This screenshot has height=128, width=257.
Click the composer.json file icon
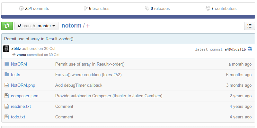[6, 96]
